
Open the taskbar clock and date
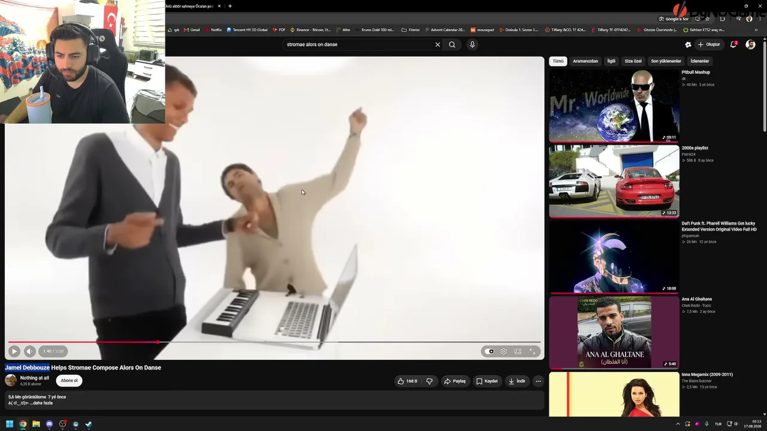click(753, 424)
